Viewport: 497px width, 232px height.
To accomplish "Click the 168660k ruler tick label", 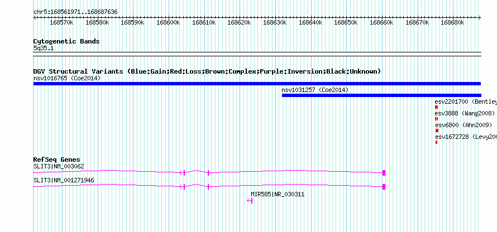I will point(381,22).
